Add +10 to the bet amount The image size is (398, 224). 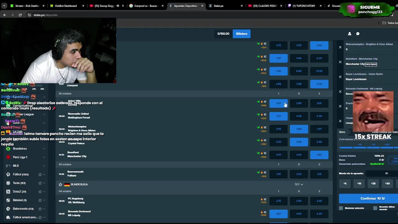(x=359, y=184)
